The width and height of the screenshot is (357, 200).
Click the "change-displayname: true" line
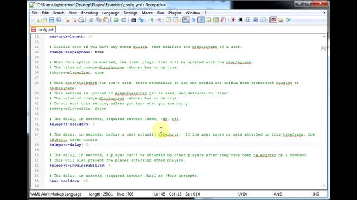(x=76, y=52)
